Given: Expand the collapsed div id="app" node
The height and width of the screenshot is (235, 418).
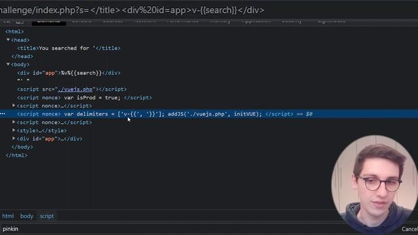Looking at the screenshot, I should 14,138.
